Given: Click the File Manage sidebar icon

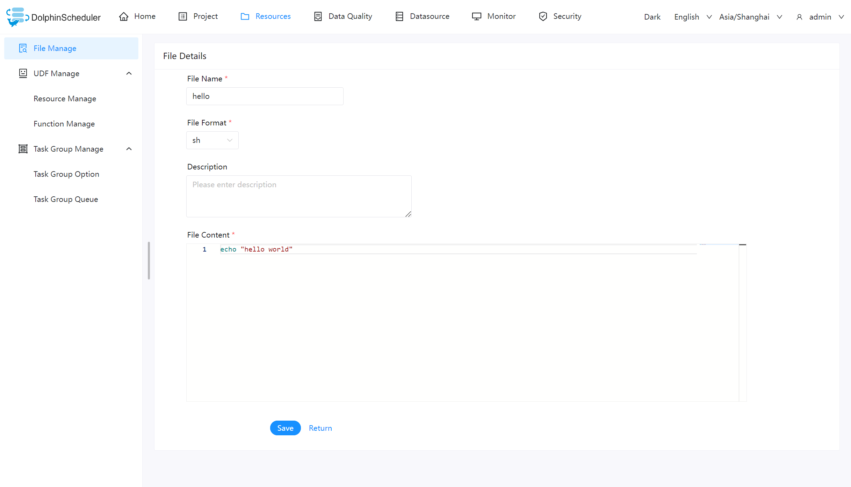Looking at the screenshot, I should pos(22,48).
